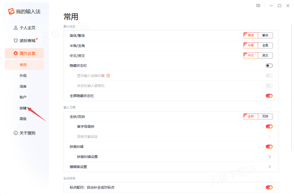This screenshot has height=196, width=294.
Task: Click 简体/繁体 row label
Action: pos(77,35)
